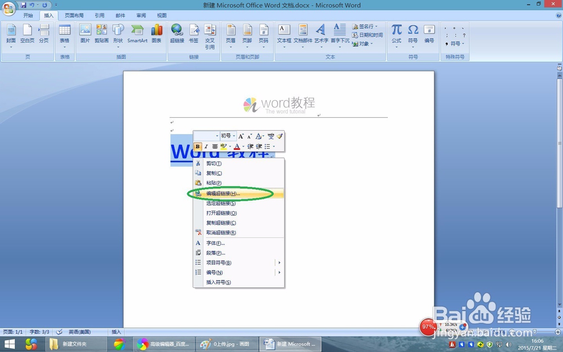The width and height of the screenshot is (563, 352).
Task: Switch to the 审阅 ribbon tab
Action: tap(141, 15)
